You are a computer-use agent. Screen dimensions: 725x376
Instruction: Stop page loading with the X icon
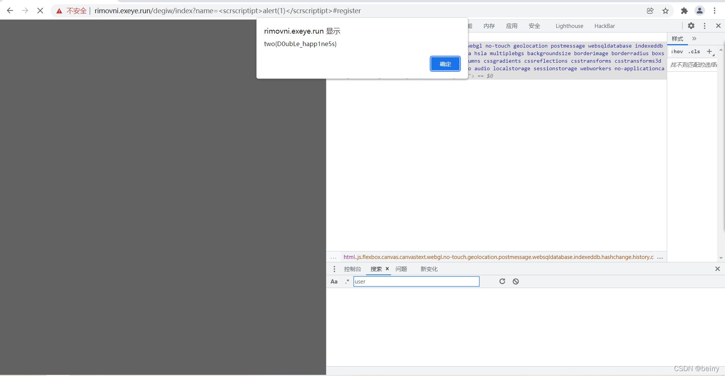coord(40,11)
